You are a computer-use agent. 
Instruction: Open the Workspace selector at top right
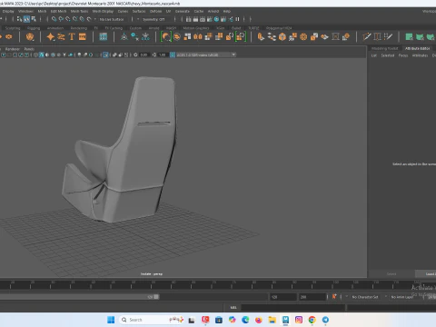(429, 11)
